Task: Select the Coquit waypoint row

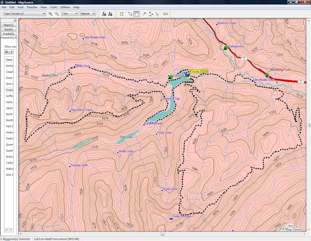Action: 9,72
